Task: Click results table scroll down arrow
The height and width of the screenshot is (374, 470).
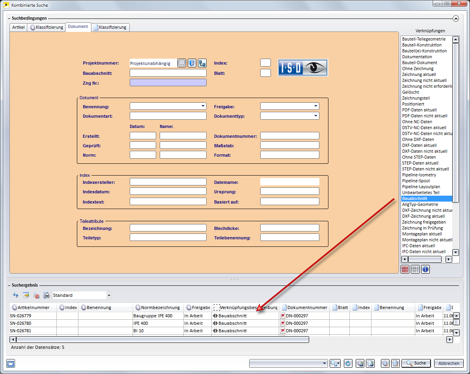Action: coord(456,333)
